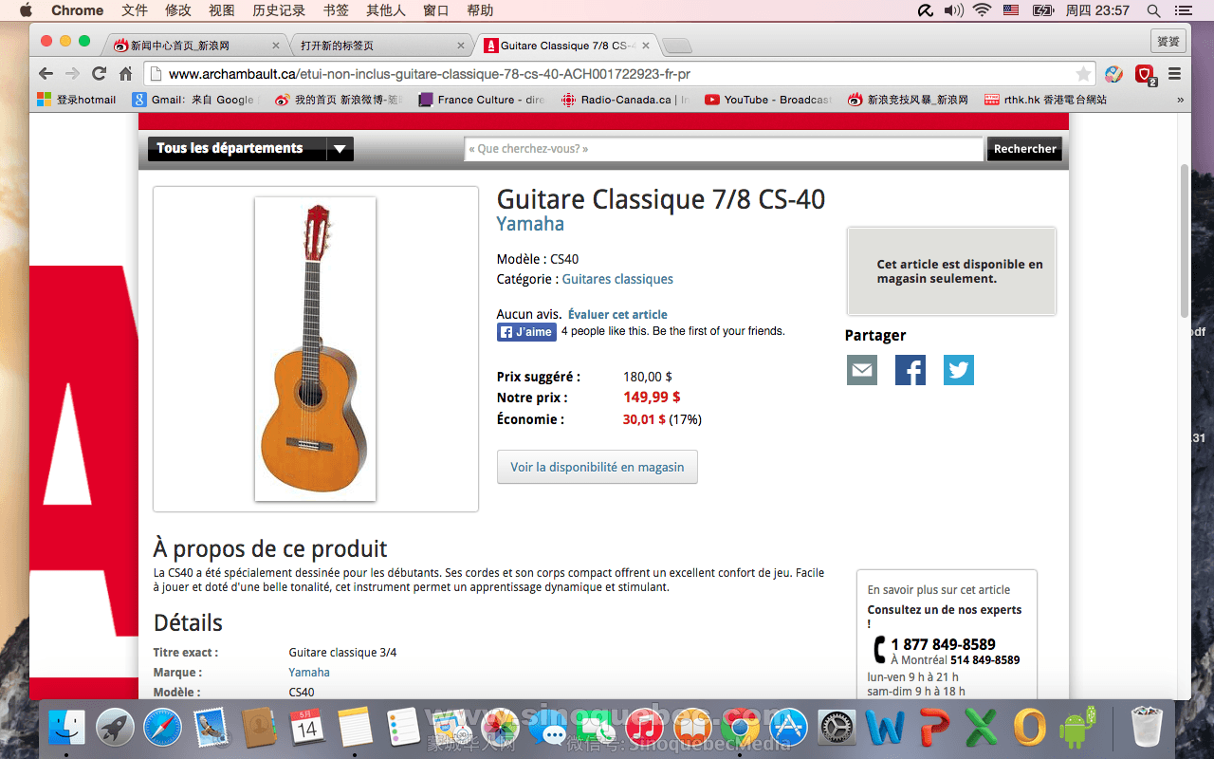Click the guitar product image thumbnail
The image size is (1214, 759).
click(x=316, y=349)
